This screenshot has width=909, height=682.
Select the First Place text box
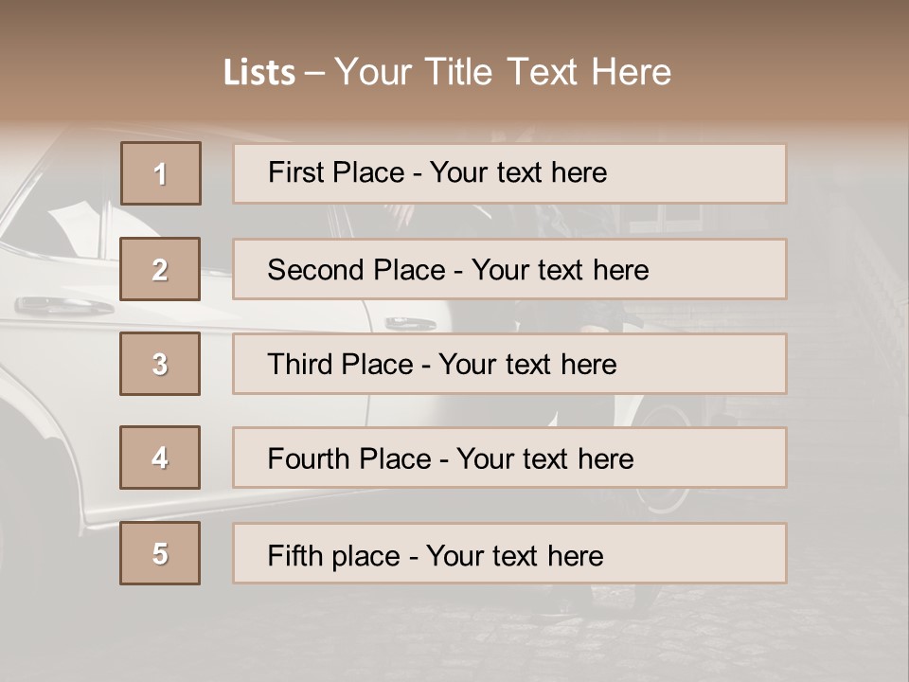coord(509,173)
